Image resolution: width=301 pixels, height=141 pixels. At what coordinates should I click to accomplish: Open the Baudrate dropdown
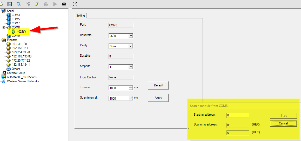coord(131,36)
